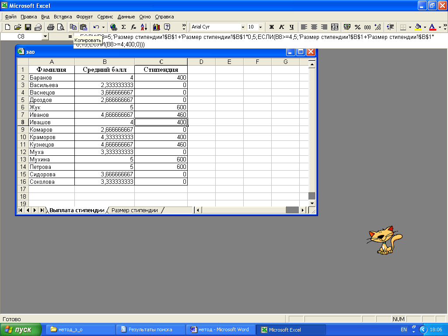Open Результаты поиска taskbar button

[x=150, y=330]
